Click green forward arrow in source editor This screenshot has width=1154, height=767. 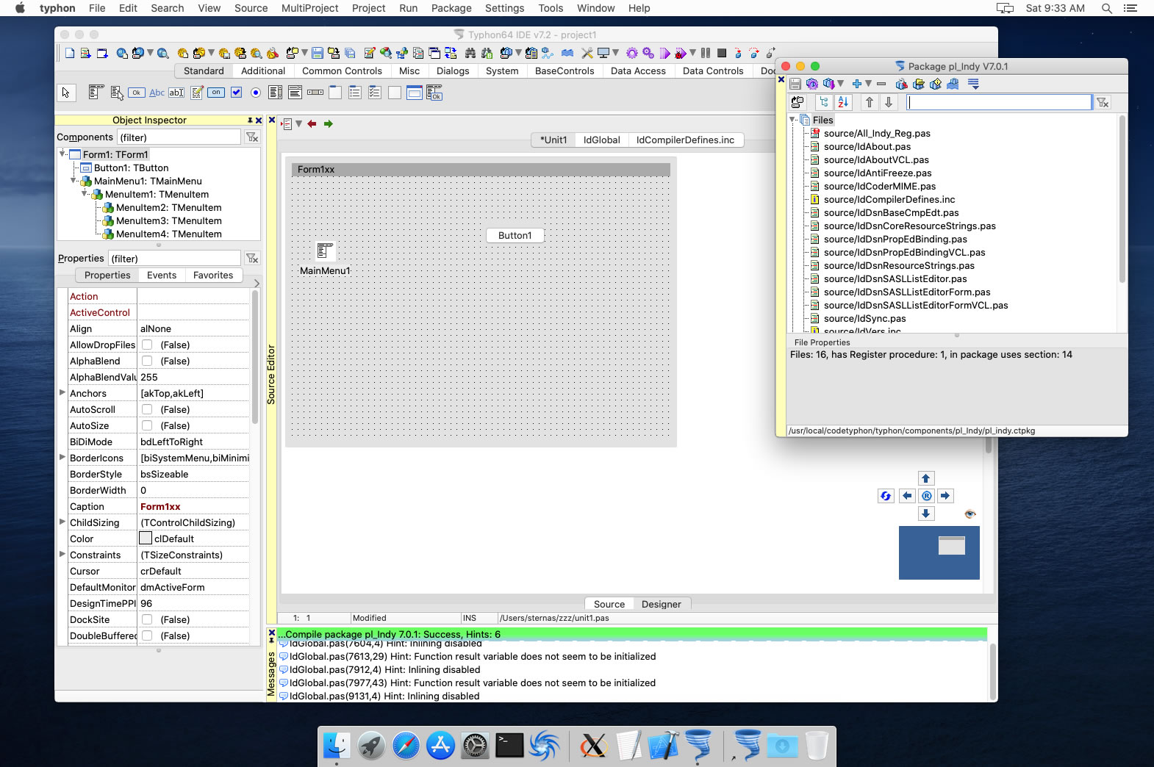click(328, 123)
